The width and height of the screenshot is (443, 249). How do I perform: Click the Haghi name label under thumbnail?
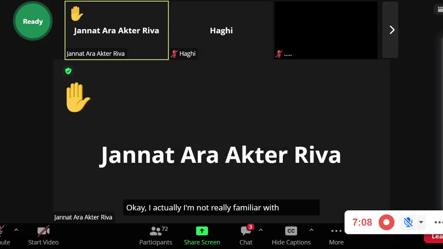(187, 54)
